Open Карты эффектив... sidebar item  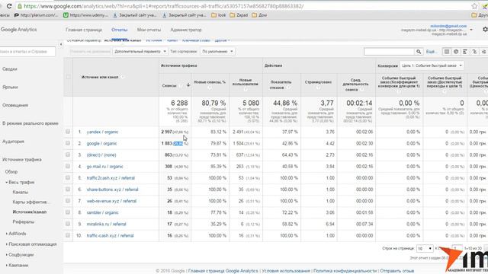click(30, 202)
